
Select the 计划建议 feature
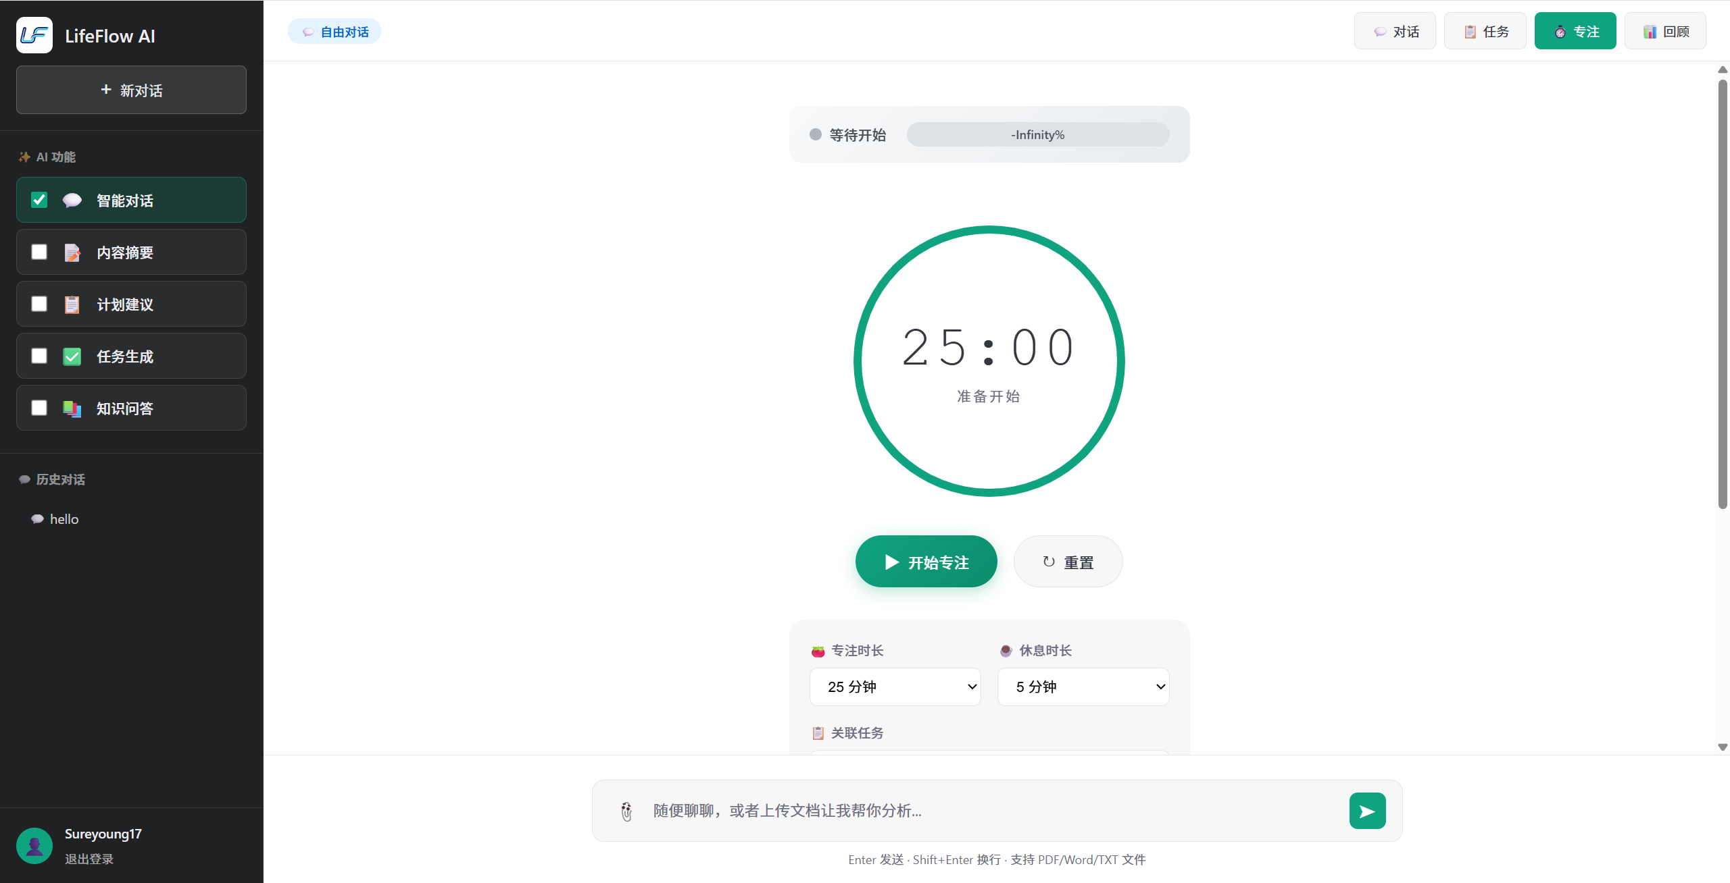click(x=131, y=304)
